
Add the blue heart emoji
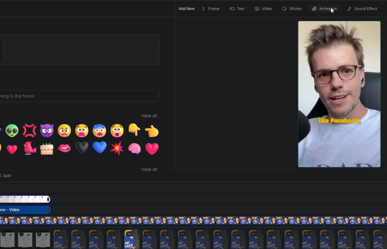click(99, 148)
